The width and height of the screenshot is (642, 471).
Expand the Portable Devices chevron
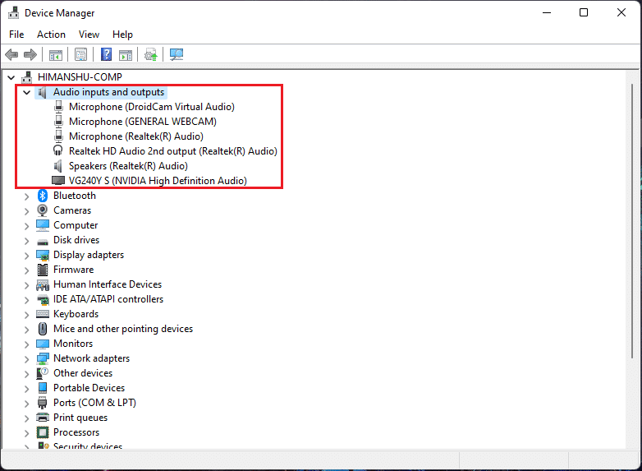coord(26,389)
